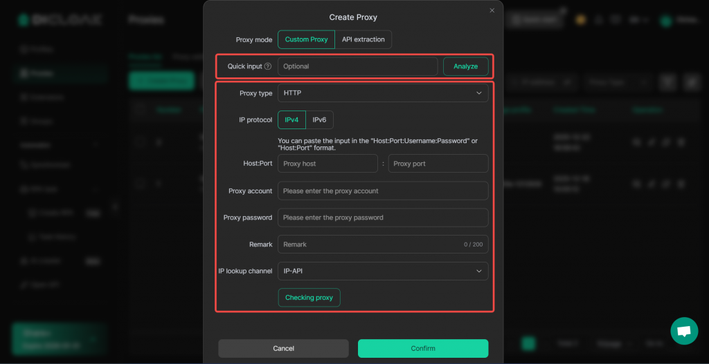This screenshot has height=364, width=709.
Task: Click the Remark text field
Action: point(367,245)
